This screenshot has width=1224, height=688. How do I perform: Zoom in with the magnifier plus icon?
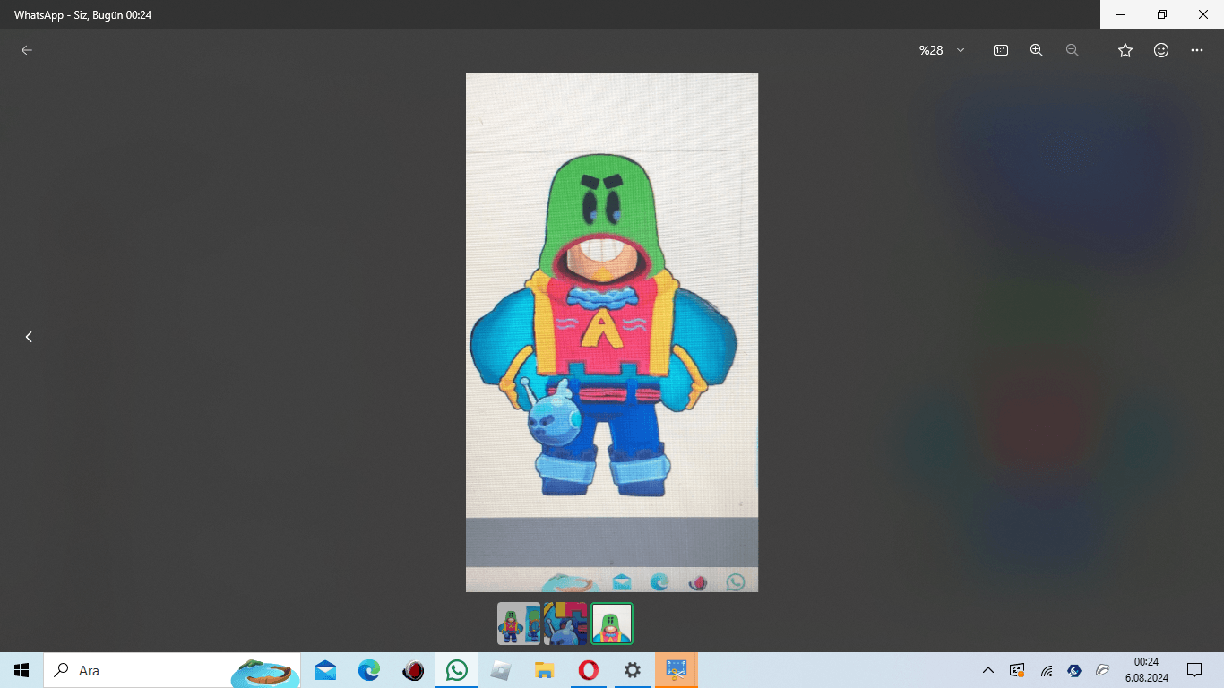point(1037,50)
